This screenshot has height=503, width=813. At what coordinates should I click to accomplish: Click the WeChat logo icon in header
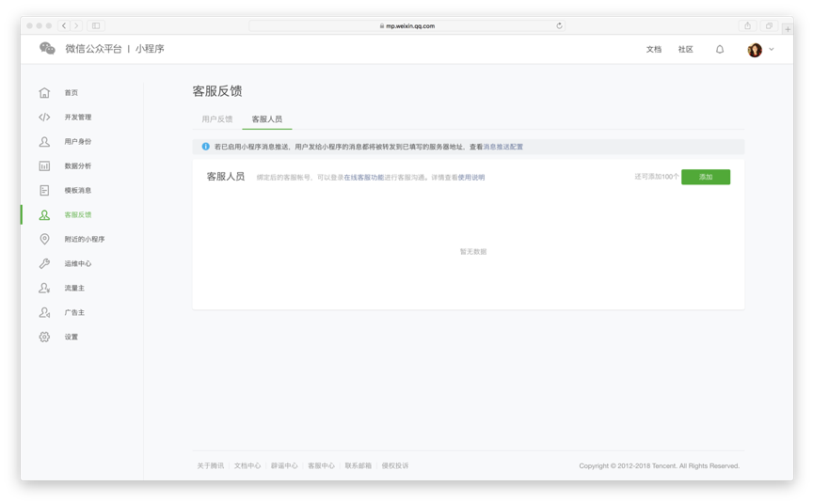pyautogui.click(x=47, y=49)
